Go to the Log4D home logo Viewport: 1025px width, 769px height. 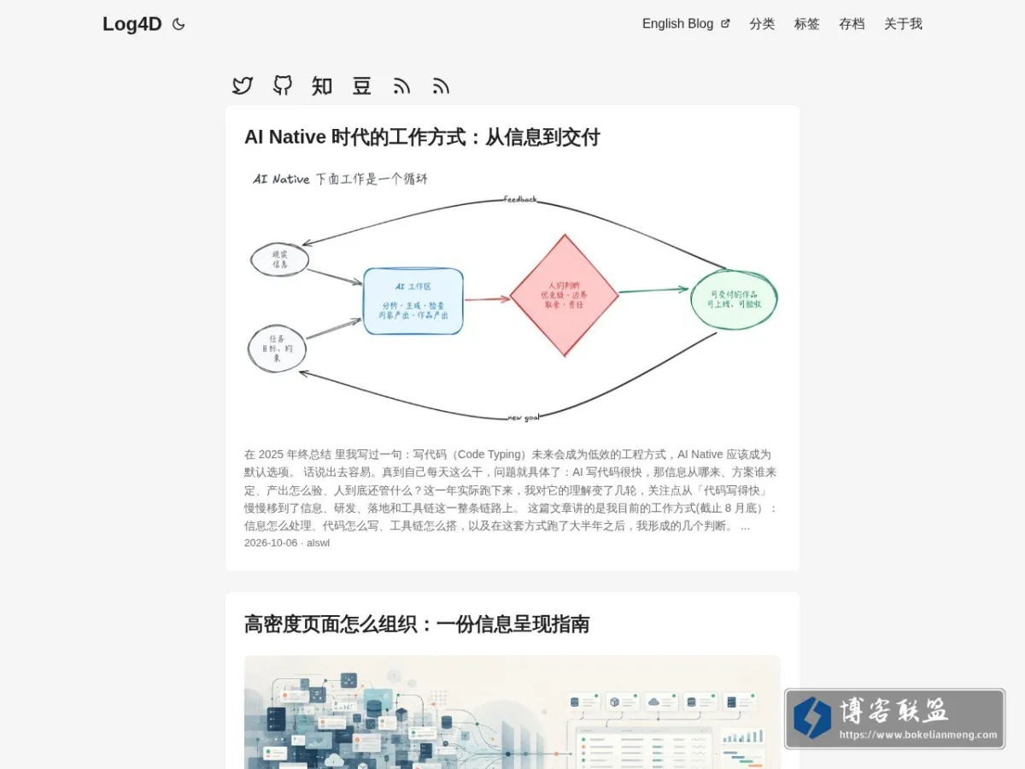point(132,24)
